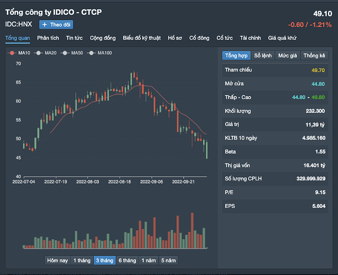Set chart range to 1 tháng

point(82,260)
